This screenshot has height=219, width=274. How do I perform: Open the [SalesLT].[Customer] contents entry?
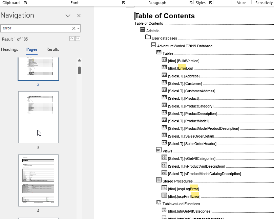[x=185, y=83]
